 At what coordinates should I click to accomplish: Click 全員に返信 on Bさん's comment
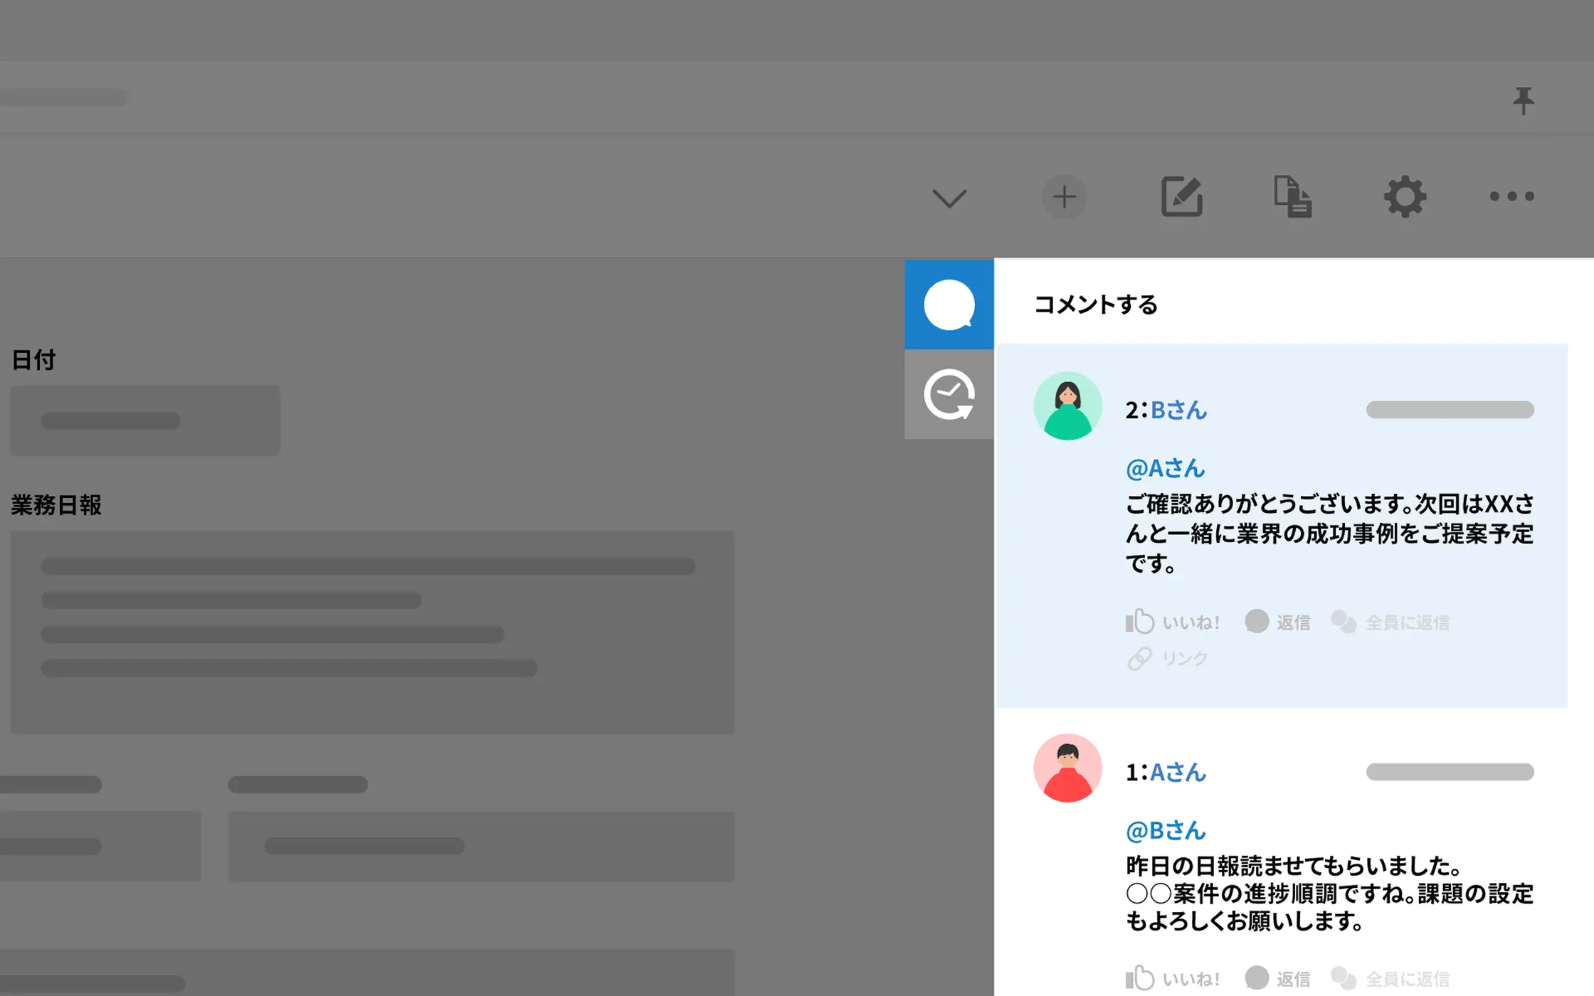point(1390,622)
